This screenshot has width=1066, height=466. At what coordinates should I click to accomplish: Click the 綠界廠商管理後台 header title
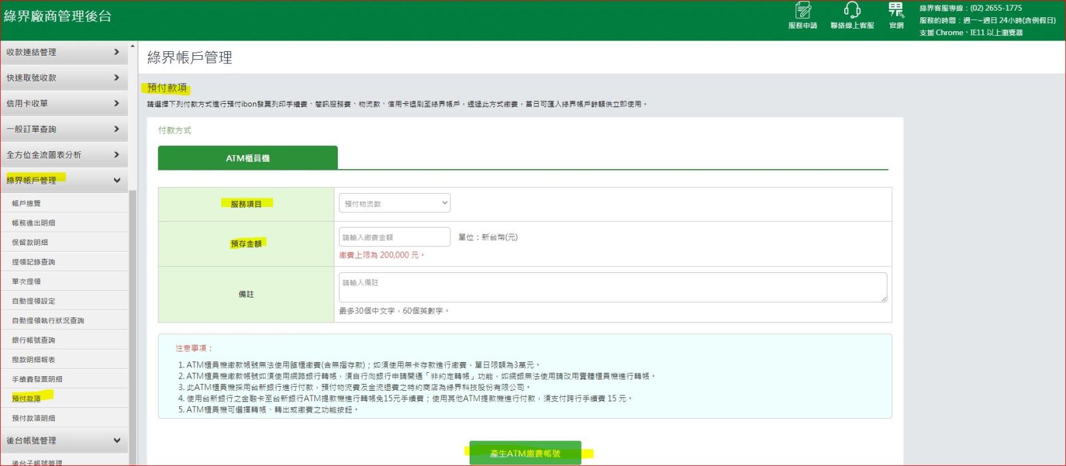click(x=58, y=17)
